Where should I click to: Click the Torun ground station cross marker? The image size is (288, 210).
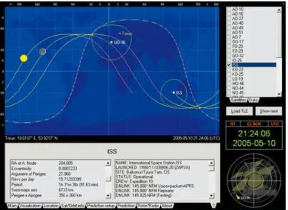point(120,33)
